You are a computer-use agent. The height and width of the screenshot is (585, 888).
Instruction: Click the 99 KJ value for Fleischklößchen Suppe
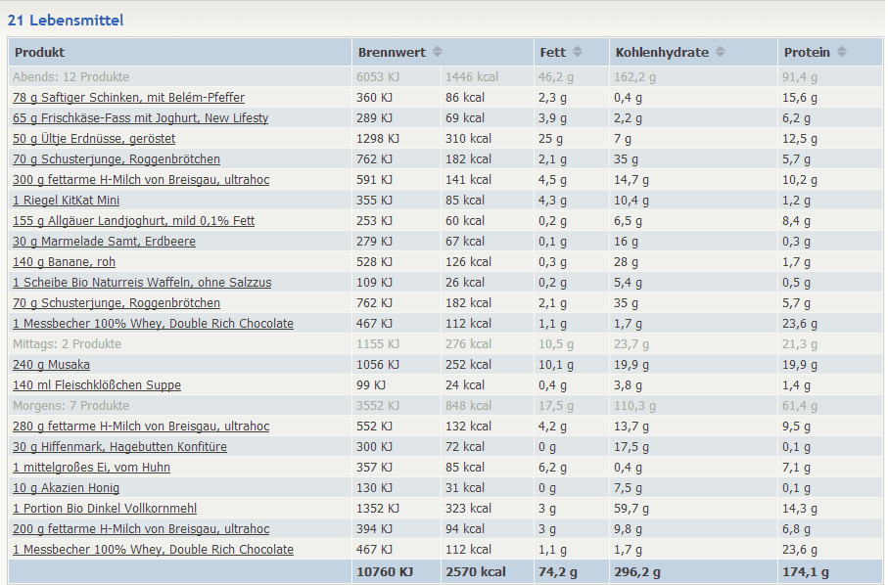(x=371, y=385)
